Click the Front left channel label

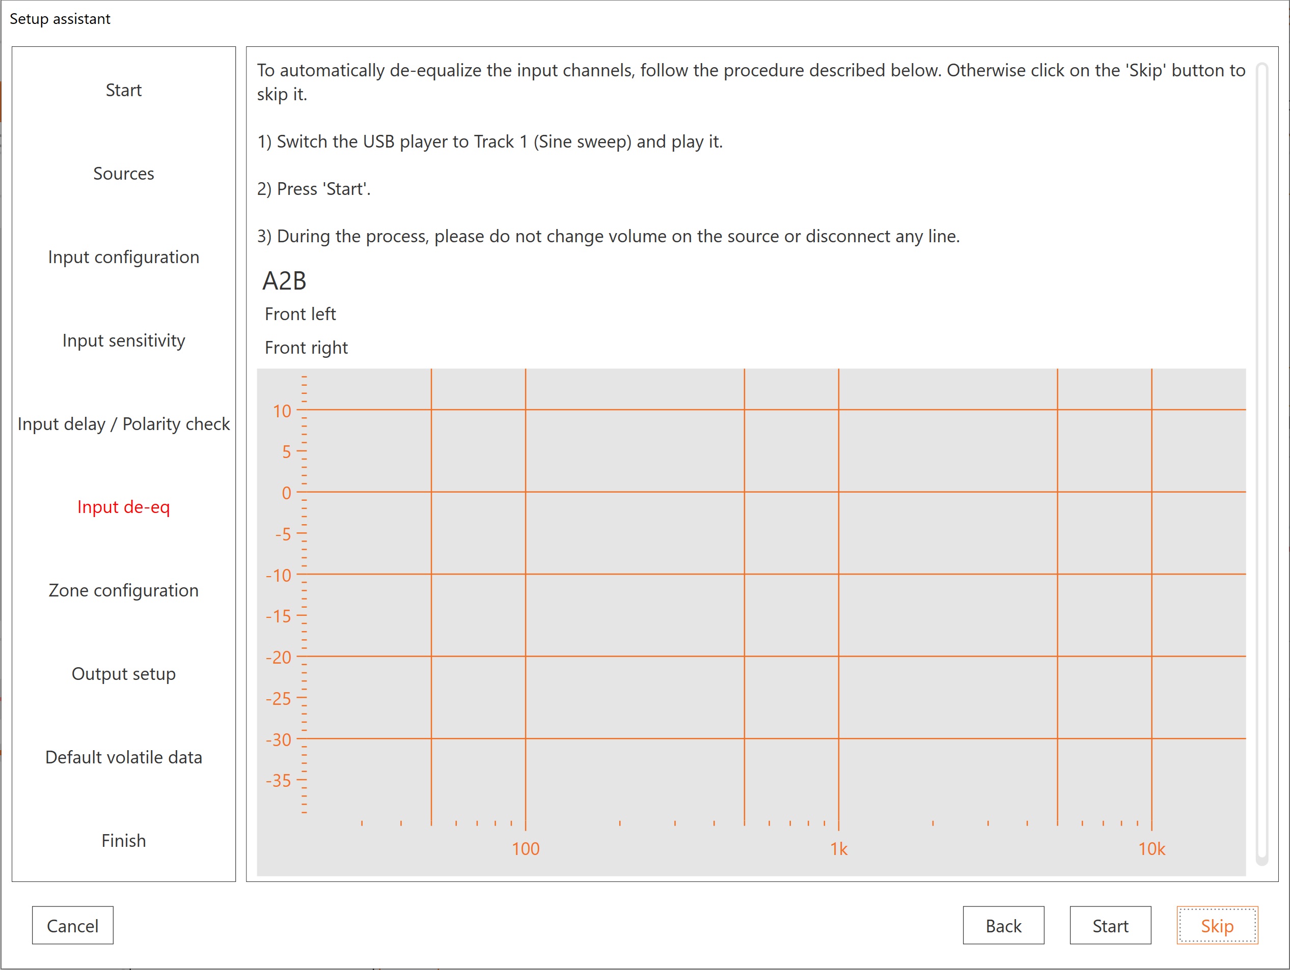(x=300, y=313)
